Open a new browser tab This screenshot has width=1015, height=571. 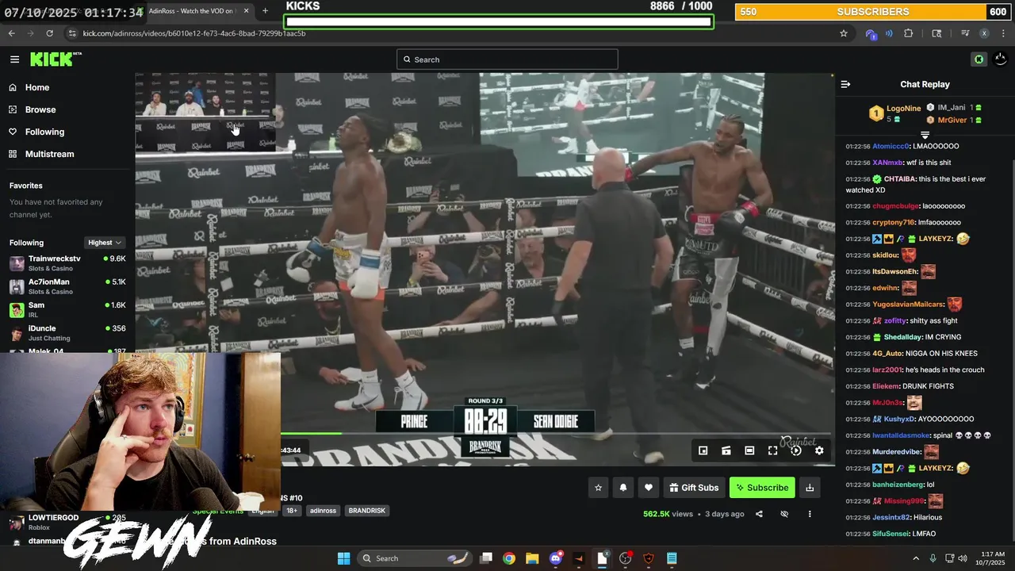(x=265, y=11)
